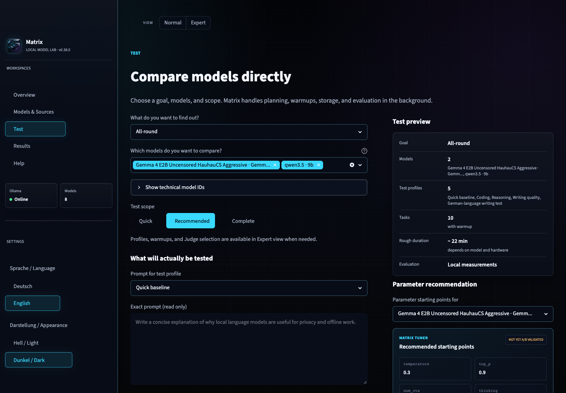Remove the qwen3.5 · 9b model chip

[318, 165]
